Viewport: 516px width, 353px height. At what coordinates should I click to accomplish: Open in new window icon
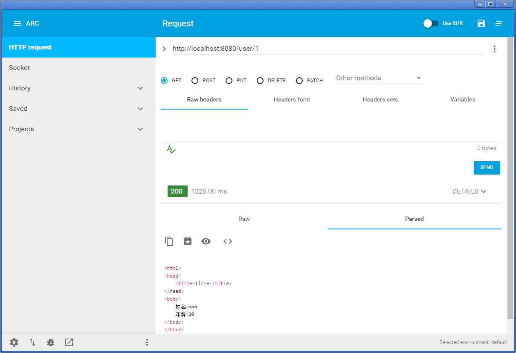pos(69,342)
